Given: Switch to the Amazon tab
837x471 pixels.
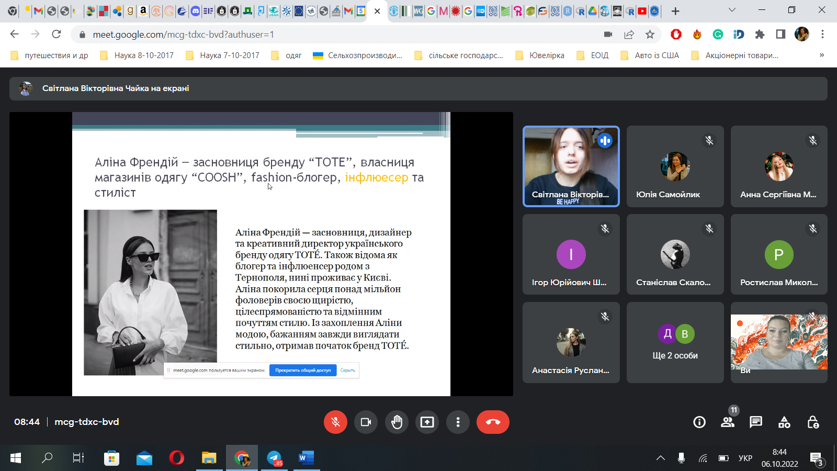Looking at the screenshot, I should pyautogui.click(x=143, y=11).
